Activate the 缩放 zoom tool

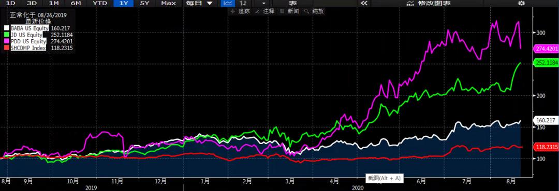pyautogui.click(x=315, y=11)
